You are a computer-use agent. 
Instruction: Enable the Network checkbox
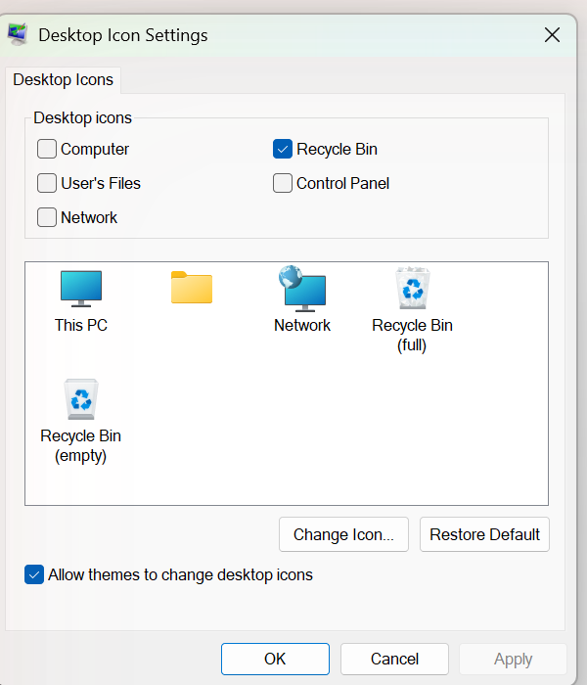tap(47, 217)
